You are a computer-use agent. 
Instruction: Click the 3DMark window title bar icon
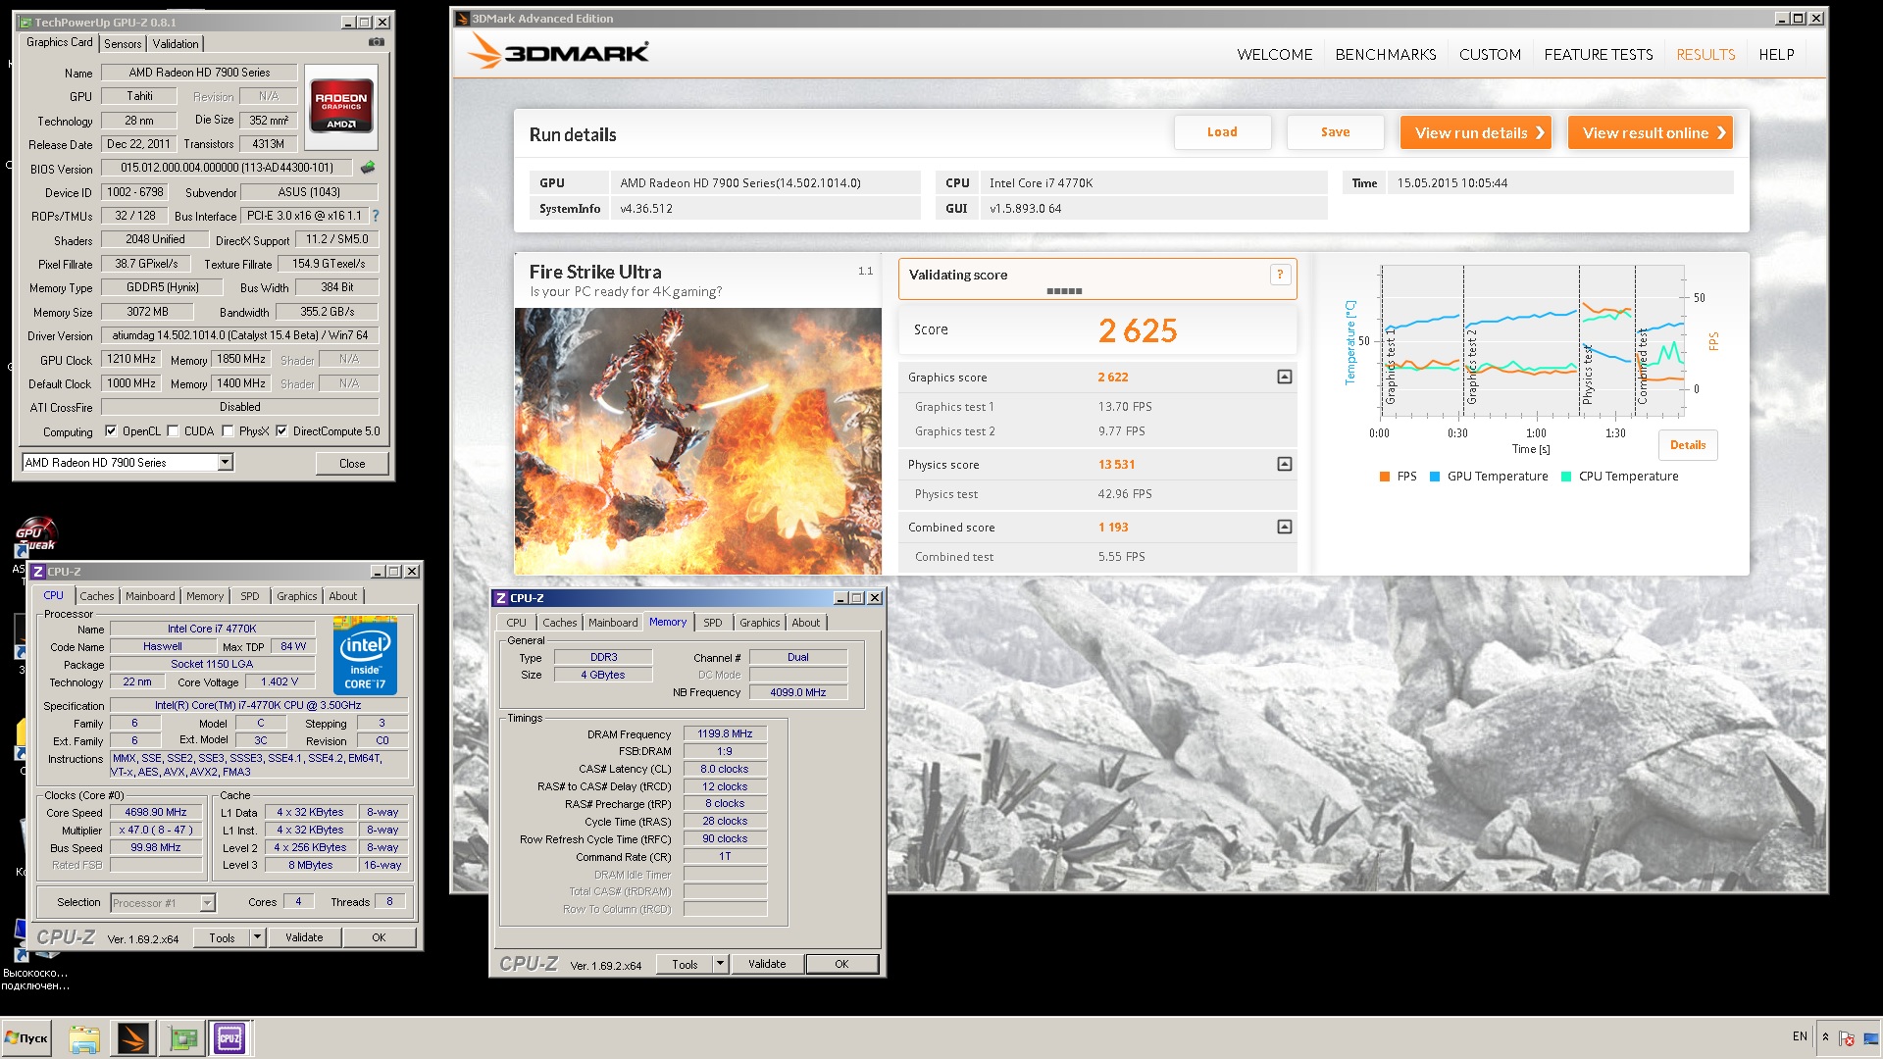[x=463, y=19]
